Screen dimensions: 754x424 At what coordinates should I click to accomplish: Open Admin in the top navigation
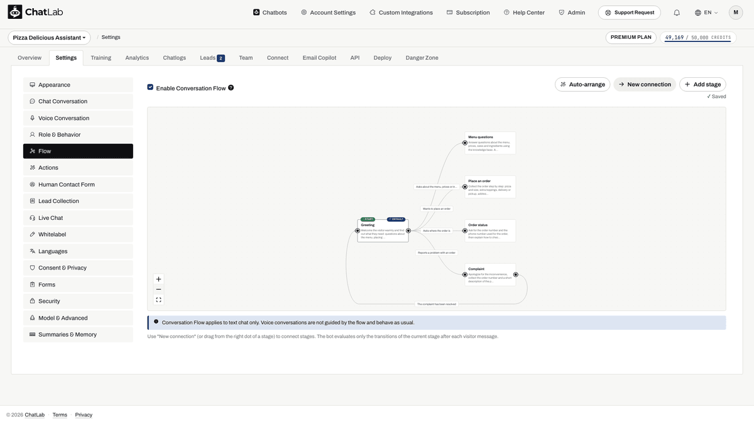coord(572,13)
